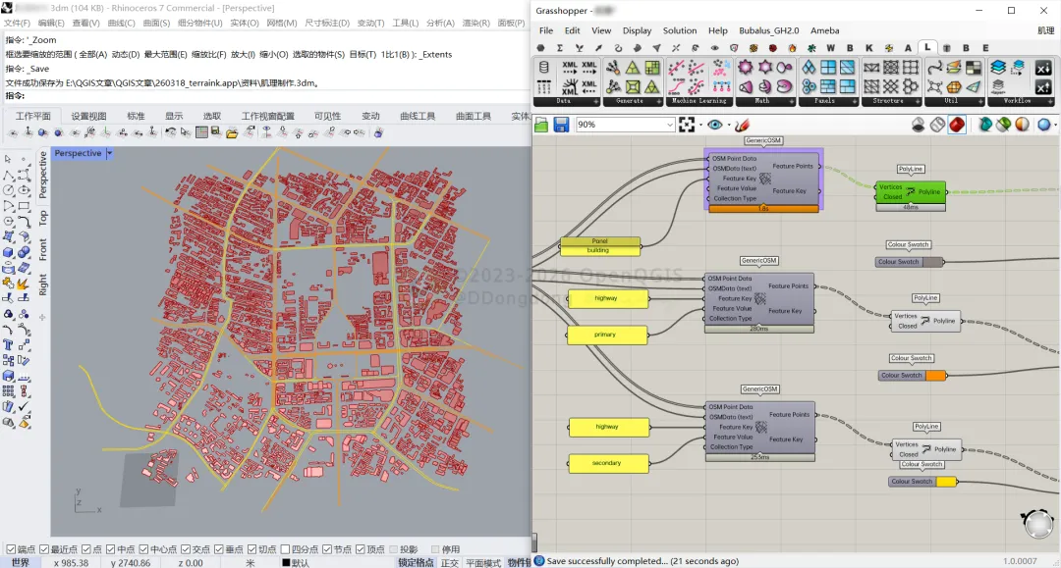Viewport: 1061px width, 568px height.
Task: Enable the 四分点 osnap checkbox
Action: [x=285, y=549]
